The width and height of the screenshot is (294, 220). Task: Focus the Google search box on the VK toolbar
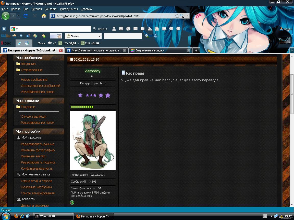click(x=54, y=29)
